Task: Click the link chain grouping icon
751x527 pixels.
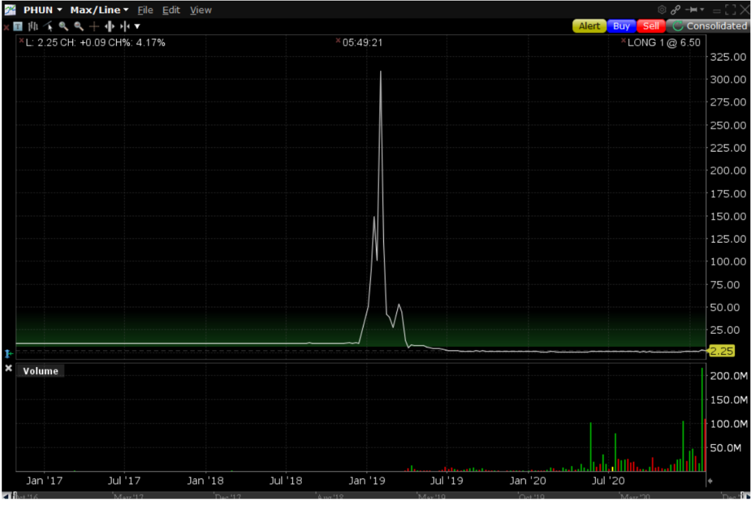Action: click(x=675, y=10)
